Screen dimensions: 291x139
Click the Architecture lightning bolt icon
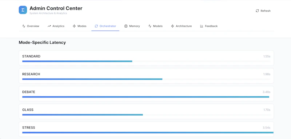[172, 26]
